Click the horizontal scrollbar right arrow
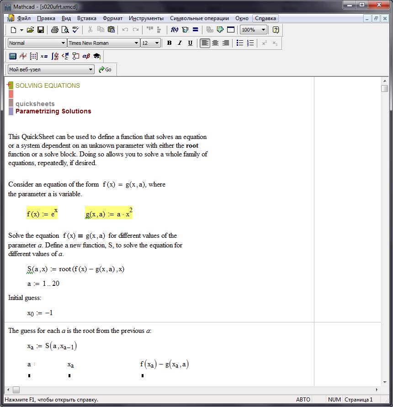 (377, 390)
